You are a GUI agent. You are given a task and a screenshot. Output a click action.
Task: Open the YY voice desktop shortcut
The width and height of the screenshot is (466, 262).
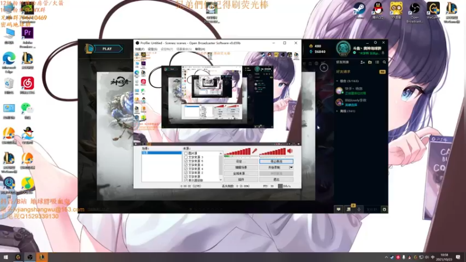pyautogui.click(x=396, y=10)
